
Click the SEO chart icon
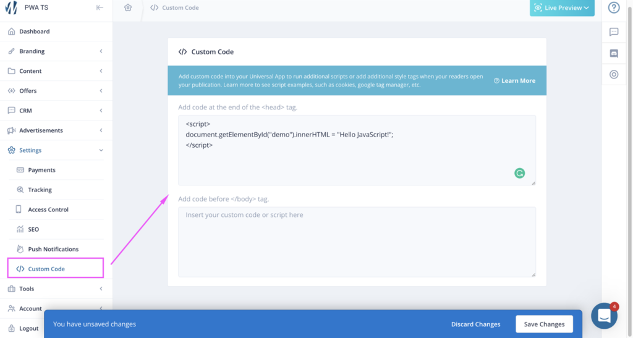20,229
